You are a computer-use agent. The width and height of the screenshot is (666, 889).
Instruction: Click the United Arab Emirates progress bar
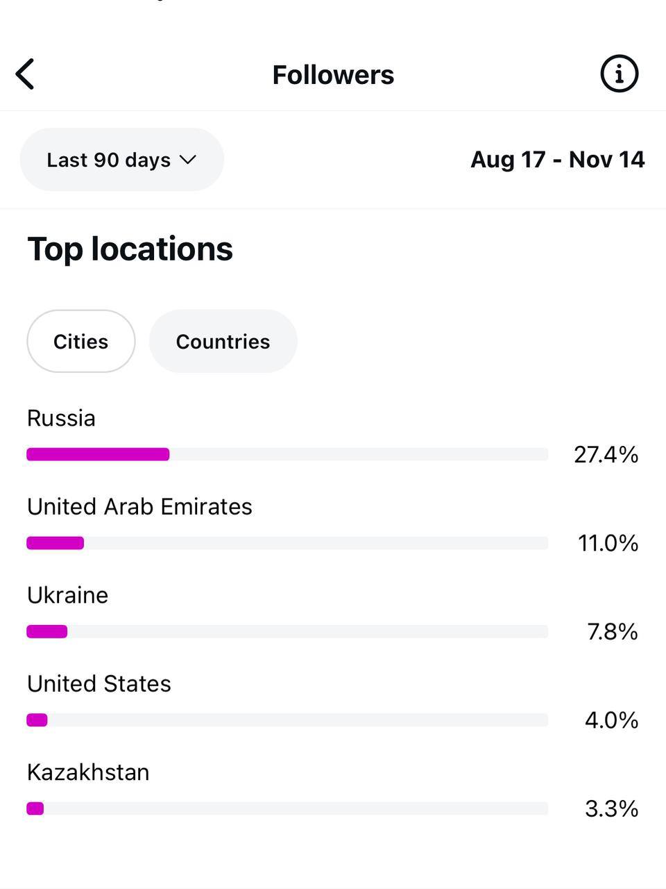coord(287,543)
